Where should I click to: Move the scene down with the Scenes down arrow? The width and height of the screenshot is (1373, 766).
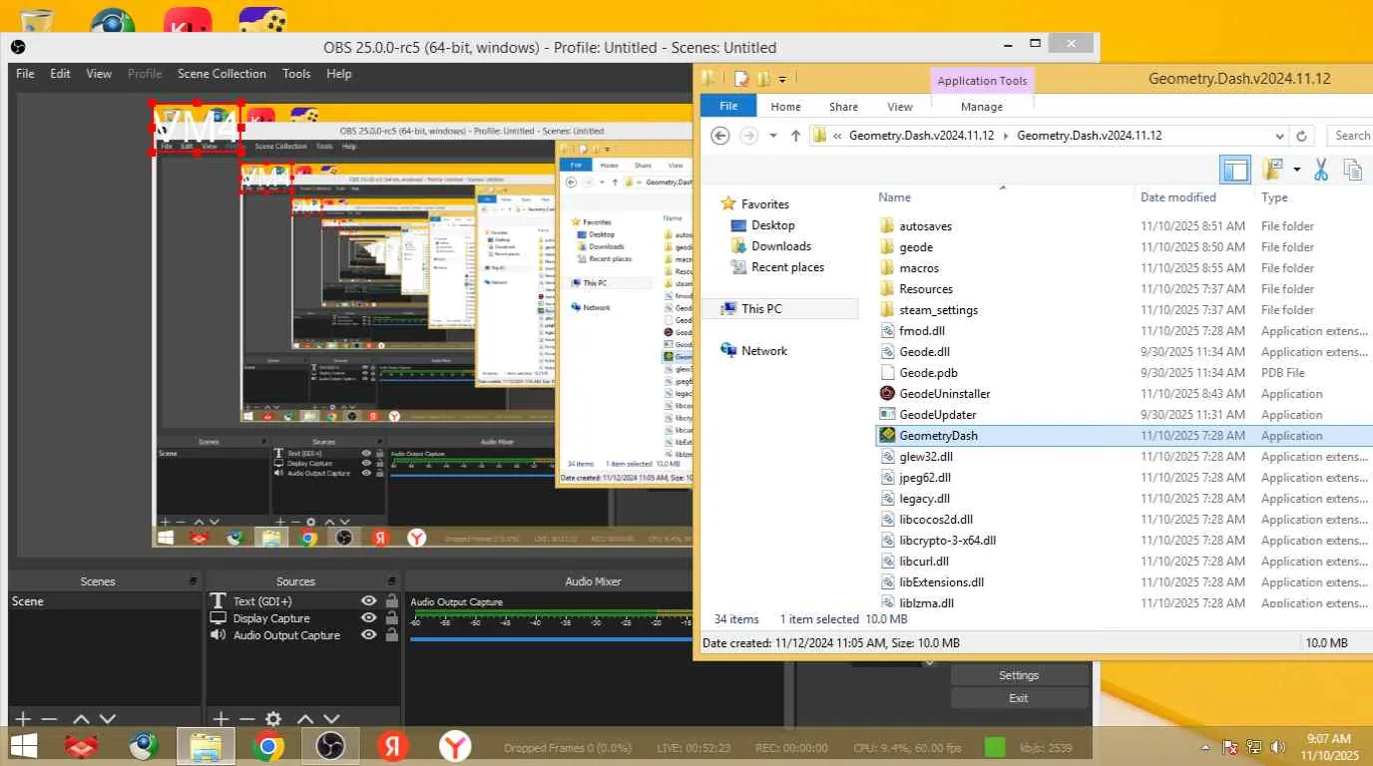[x=108, y=718]
